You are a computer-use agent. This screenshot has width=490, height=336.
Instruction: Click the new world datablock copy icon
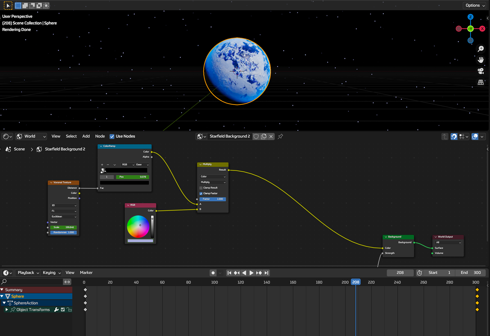pos(264,136)
